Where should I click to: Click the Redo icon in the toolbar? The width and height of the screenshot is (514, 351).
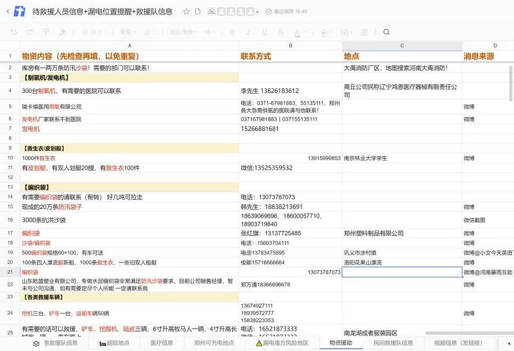tap(29, 32)
